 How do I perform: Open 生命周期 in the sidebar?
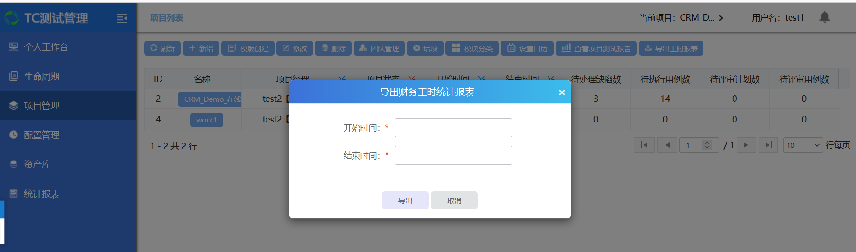click(x=68, y=76)
